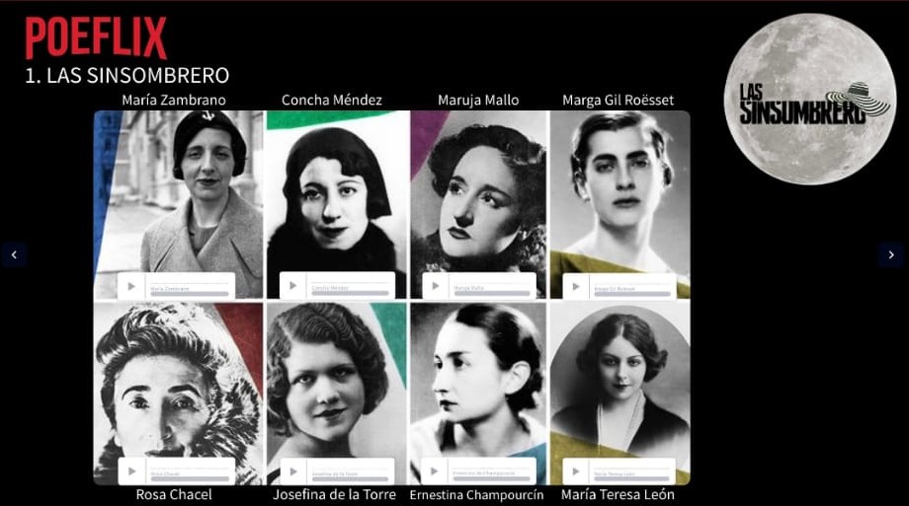Go to the previous slide arrow
Viewport: 909px width, 506px height.
point(14,254)
